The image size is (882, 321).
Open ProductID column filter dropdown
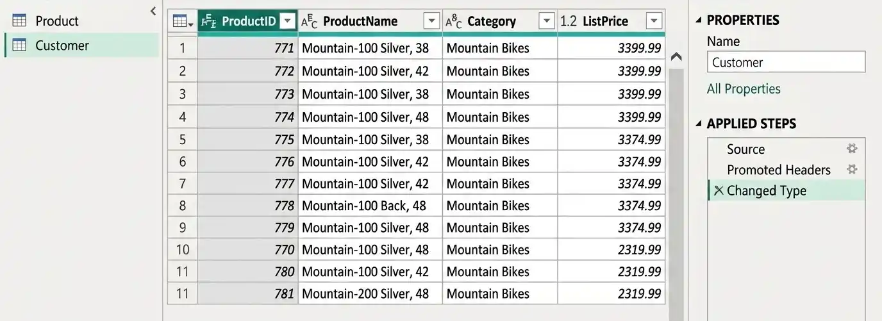pyautogui.click(x=288, y=21)
